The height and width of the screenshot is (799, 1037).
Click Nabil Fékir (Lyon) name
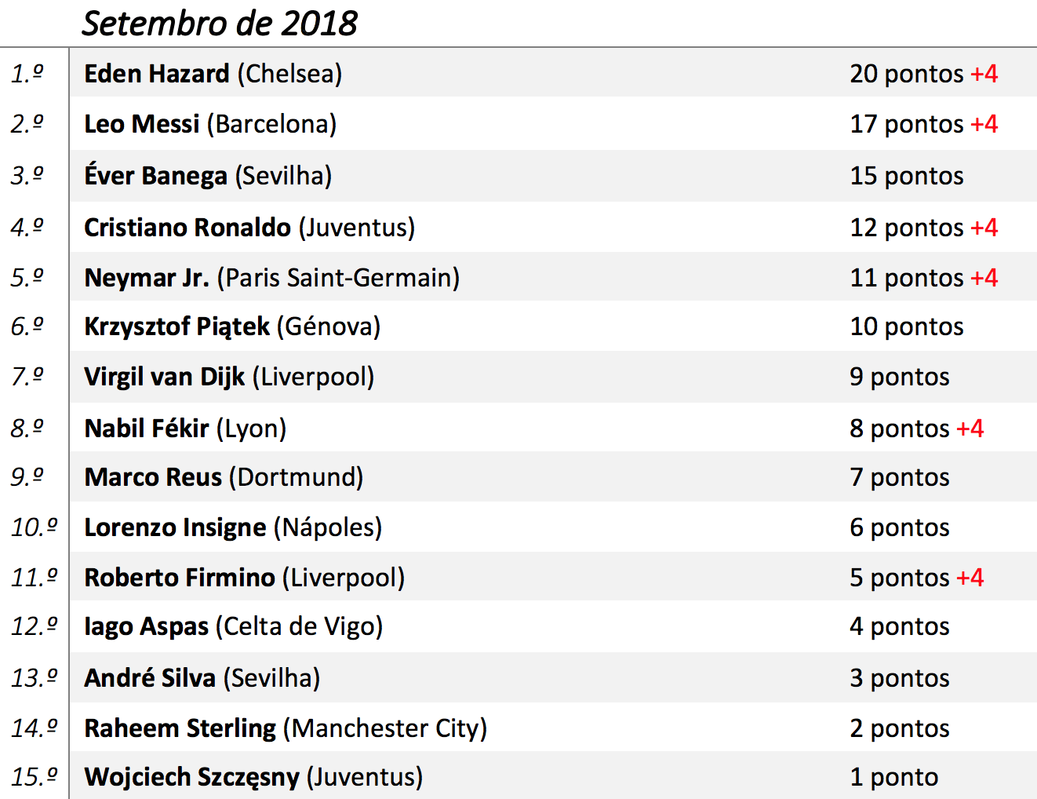(185, 429)
